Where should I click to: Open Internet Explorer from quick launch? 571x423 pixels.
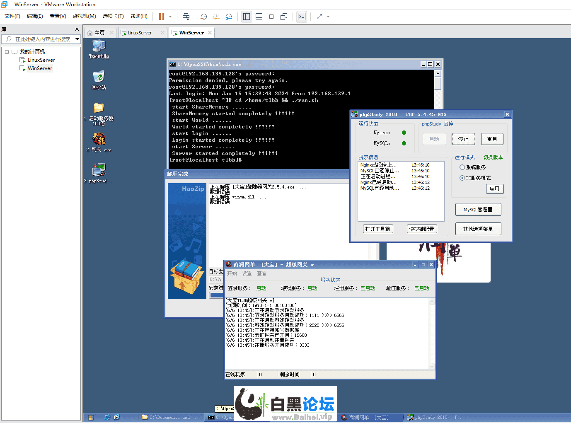[107, 417]
